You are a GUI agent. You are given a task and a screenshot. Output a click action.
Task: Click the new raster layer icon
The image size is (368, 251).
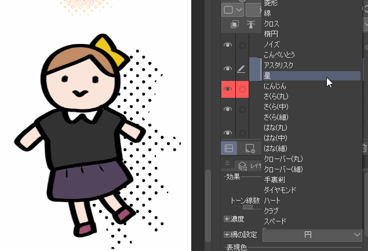(x=250, y=149)
